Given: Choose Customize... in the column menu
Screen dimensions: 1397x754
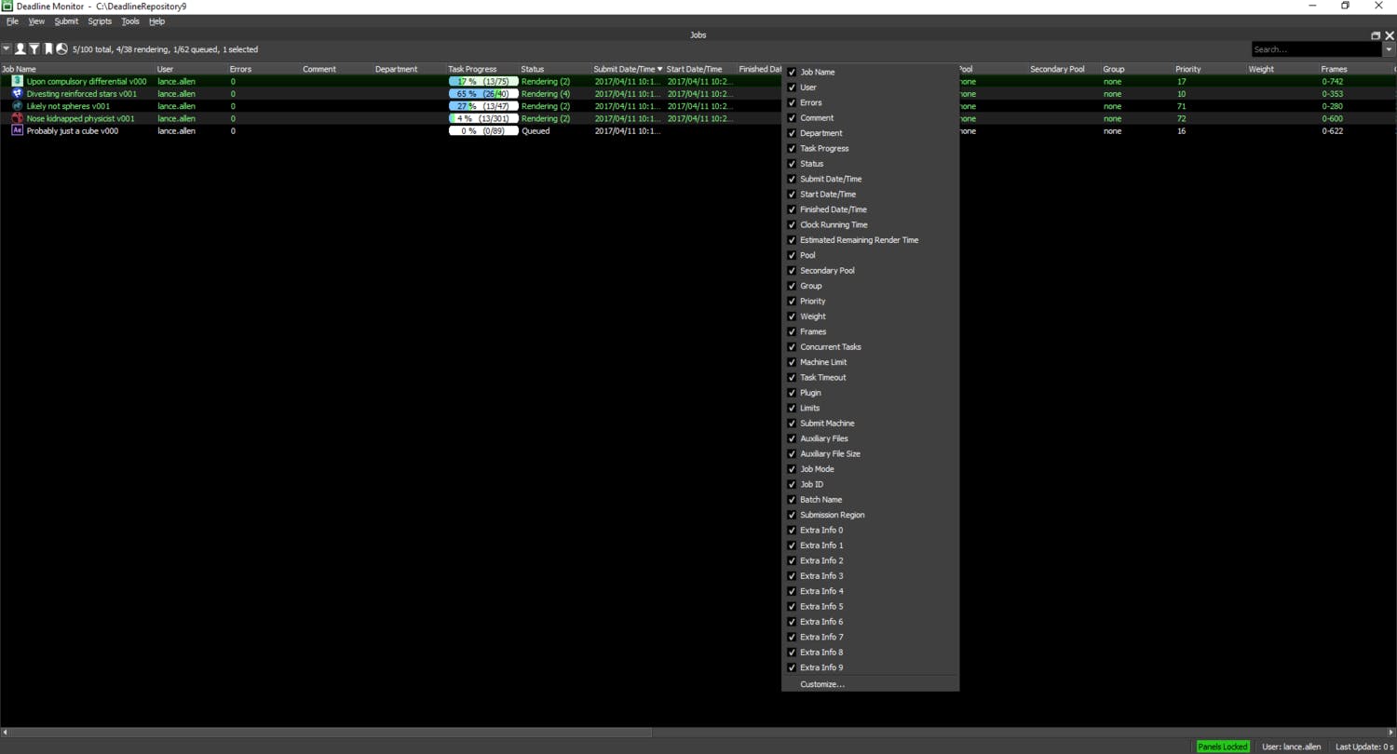Looking at the screenshot, I should click(822, 684).
